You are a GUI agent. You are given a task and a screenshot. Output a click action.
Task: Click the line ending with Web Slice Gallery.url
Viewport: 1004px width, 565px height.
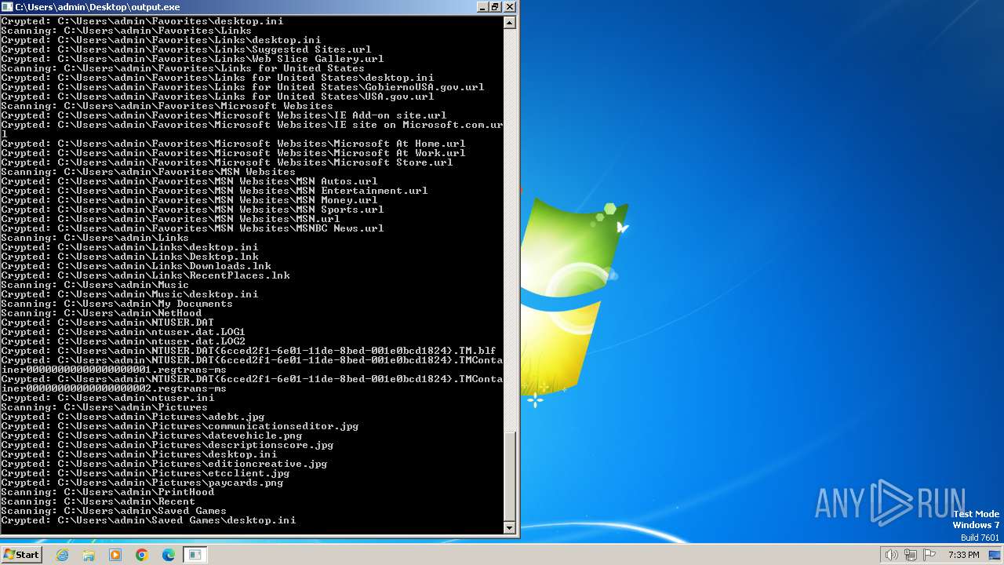click(x=192, y=59)
